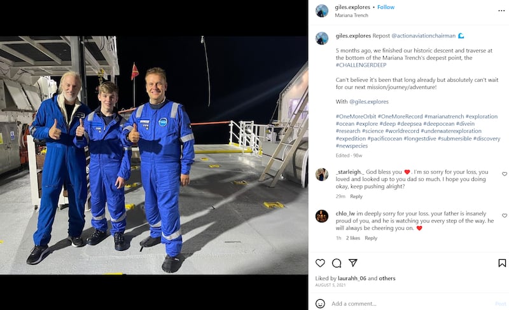Reply to chlo_lw's comment
This screenshot has width=509, height=310.
pos(371,238)
